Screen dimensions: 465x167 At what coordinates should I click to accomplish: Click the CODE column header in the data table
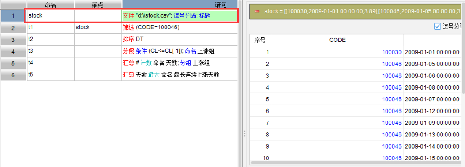coord(337,40)
